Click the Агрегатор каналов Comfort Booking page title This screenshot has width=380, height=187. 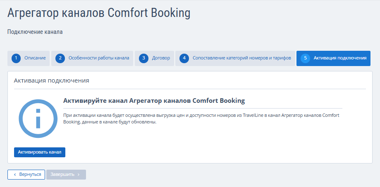(x=99, y=13)
